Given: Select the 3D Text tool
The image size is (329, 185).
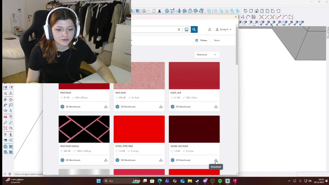Looking at the screenshot, I should (11, 111).
